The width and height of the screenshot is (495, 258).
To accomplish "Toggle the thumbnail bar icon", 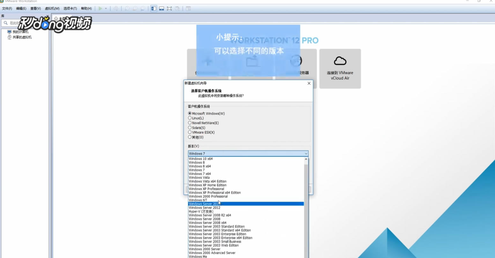I will click(162, 9).
